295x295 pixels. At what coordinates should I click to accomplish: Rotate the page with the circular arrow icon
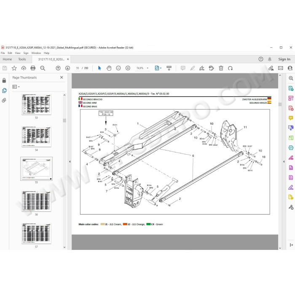click(x=230, y=68)
